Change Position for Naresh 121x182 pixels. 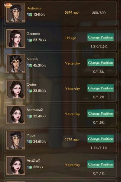[100, 63]
